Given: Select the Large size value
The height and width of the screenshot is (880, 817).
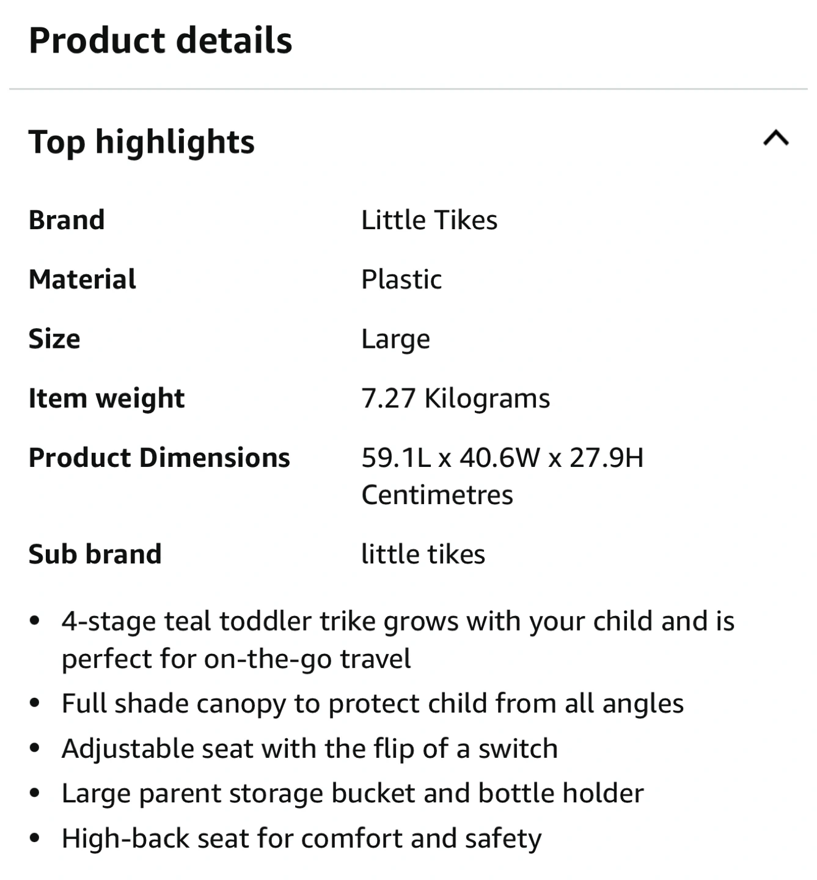Looking at the screenshot, I should point(395,340).
